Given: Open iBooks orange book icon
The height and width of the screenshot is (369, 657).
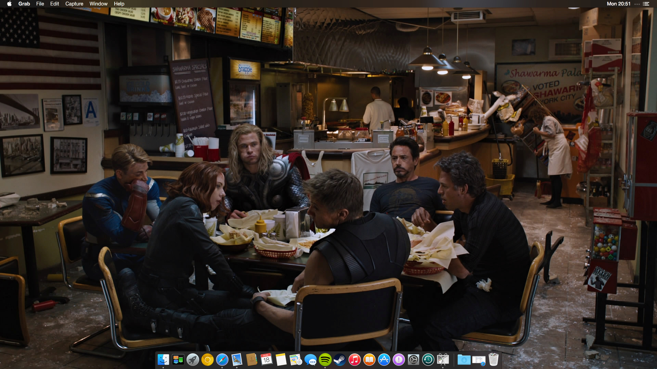Looking at the screenshot, I should coord(369,359).
